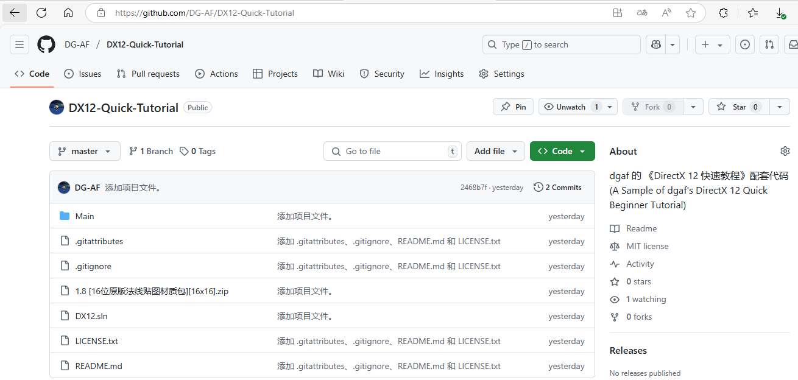Open the master branch selector dropdown
Screen dimensions: 798x380
coord(85,151)
